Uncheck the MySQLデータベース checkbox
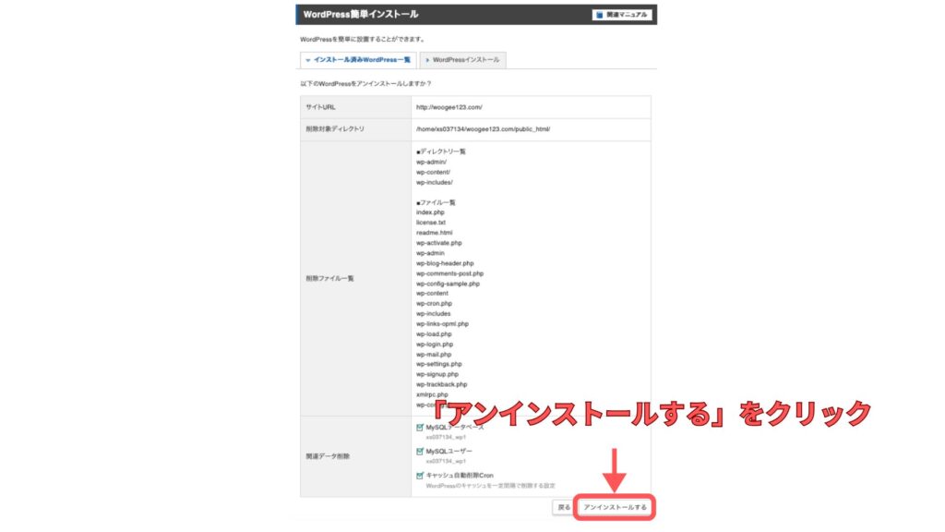 click(420, 427)
